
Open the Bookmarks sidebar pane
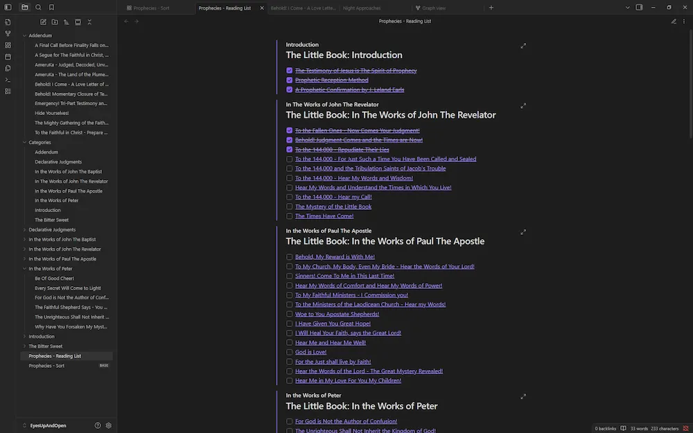pyautogui.click(x=51, y=6)
